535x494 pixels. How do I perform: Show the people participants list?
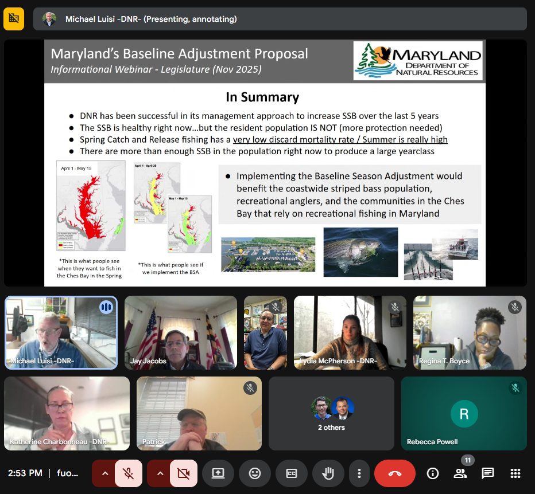tap(460, 473)
